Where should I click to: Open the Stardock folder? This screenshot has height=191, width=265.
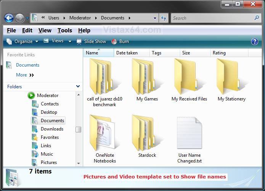(x=147, y=134)
